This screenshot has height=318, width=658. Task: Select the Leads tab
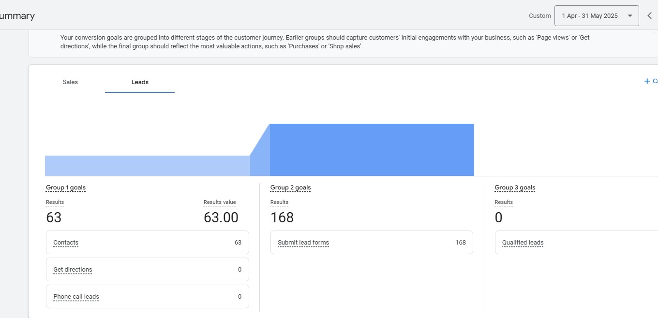[x=140, y=82]
